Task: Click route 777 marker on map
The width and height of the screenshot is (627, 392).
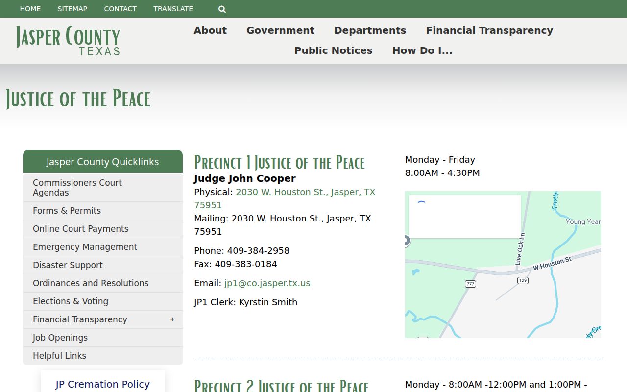Action: click(470, 284)
